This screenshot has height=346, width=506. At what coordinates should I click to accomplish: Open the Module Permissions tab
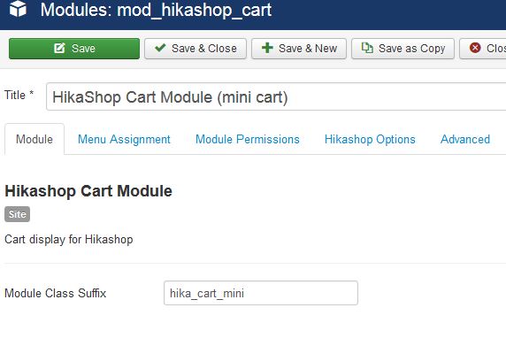248,140
